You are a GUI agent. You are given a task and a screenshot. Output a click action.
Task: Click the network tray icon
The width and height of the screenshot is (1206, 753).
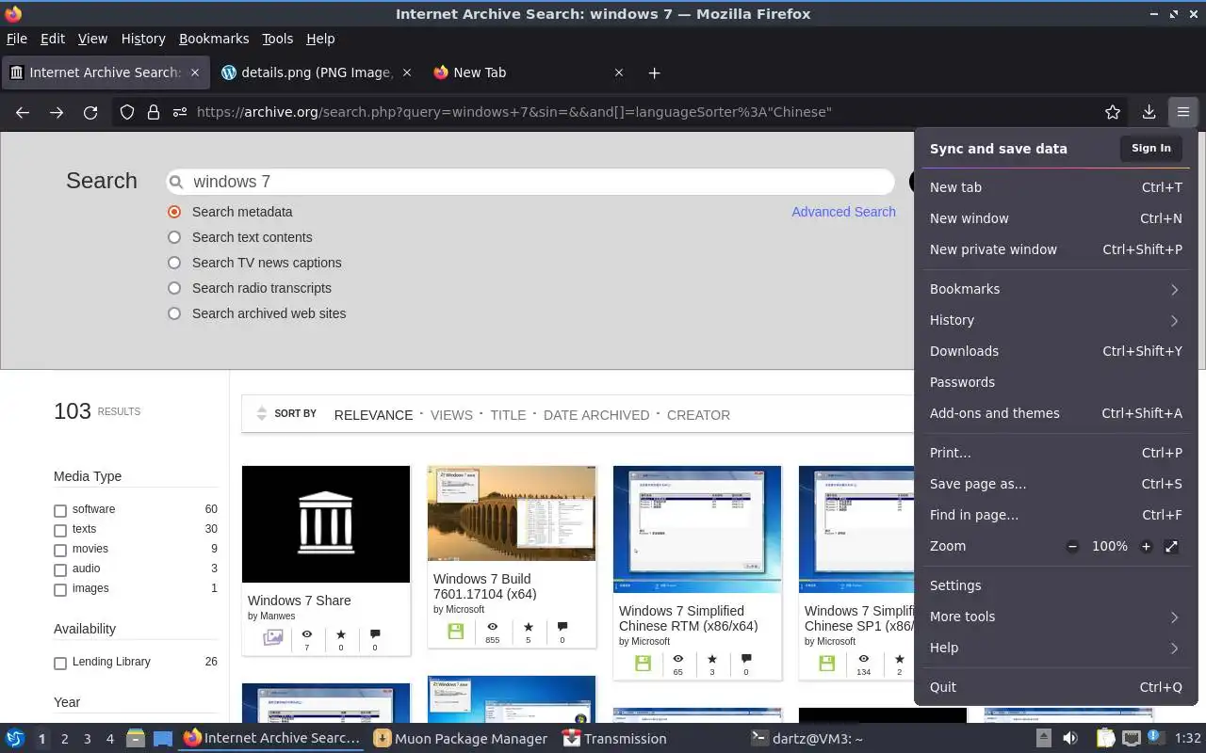[1132, 739]
